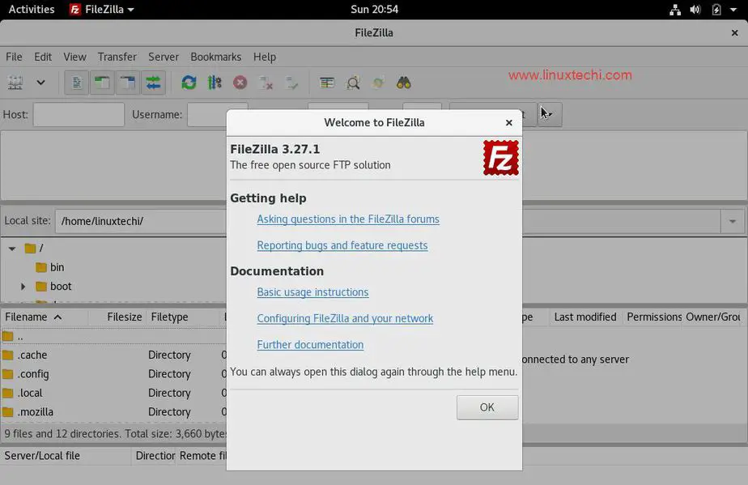Open the Help menu

(264, 57)
